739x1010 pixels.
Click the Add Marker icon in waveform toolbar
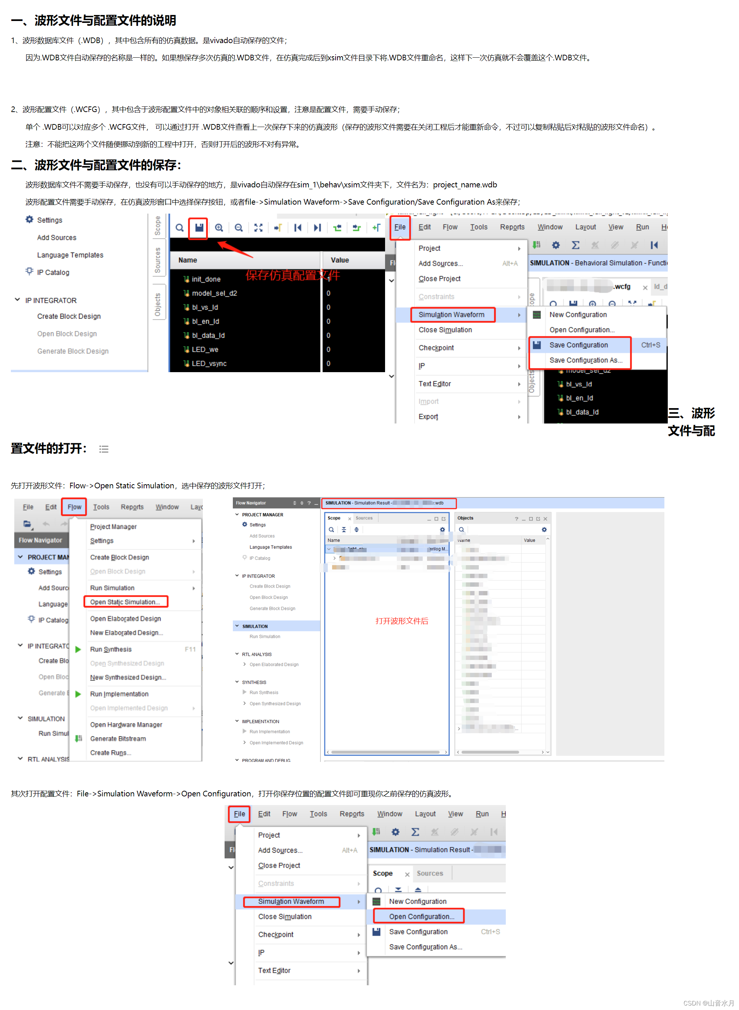(x=376, y=227)
